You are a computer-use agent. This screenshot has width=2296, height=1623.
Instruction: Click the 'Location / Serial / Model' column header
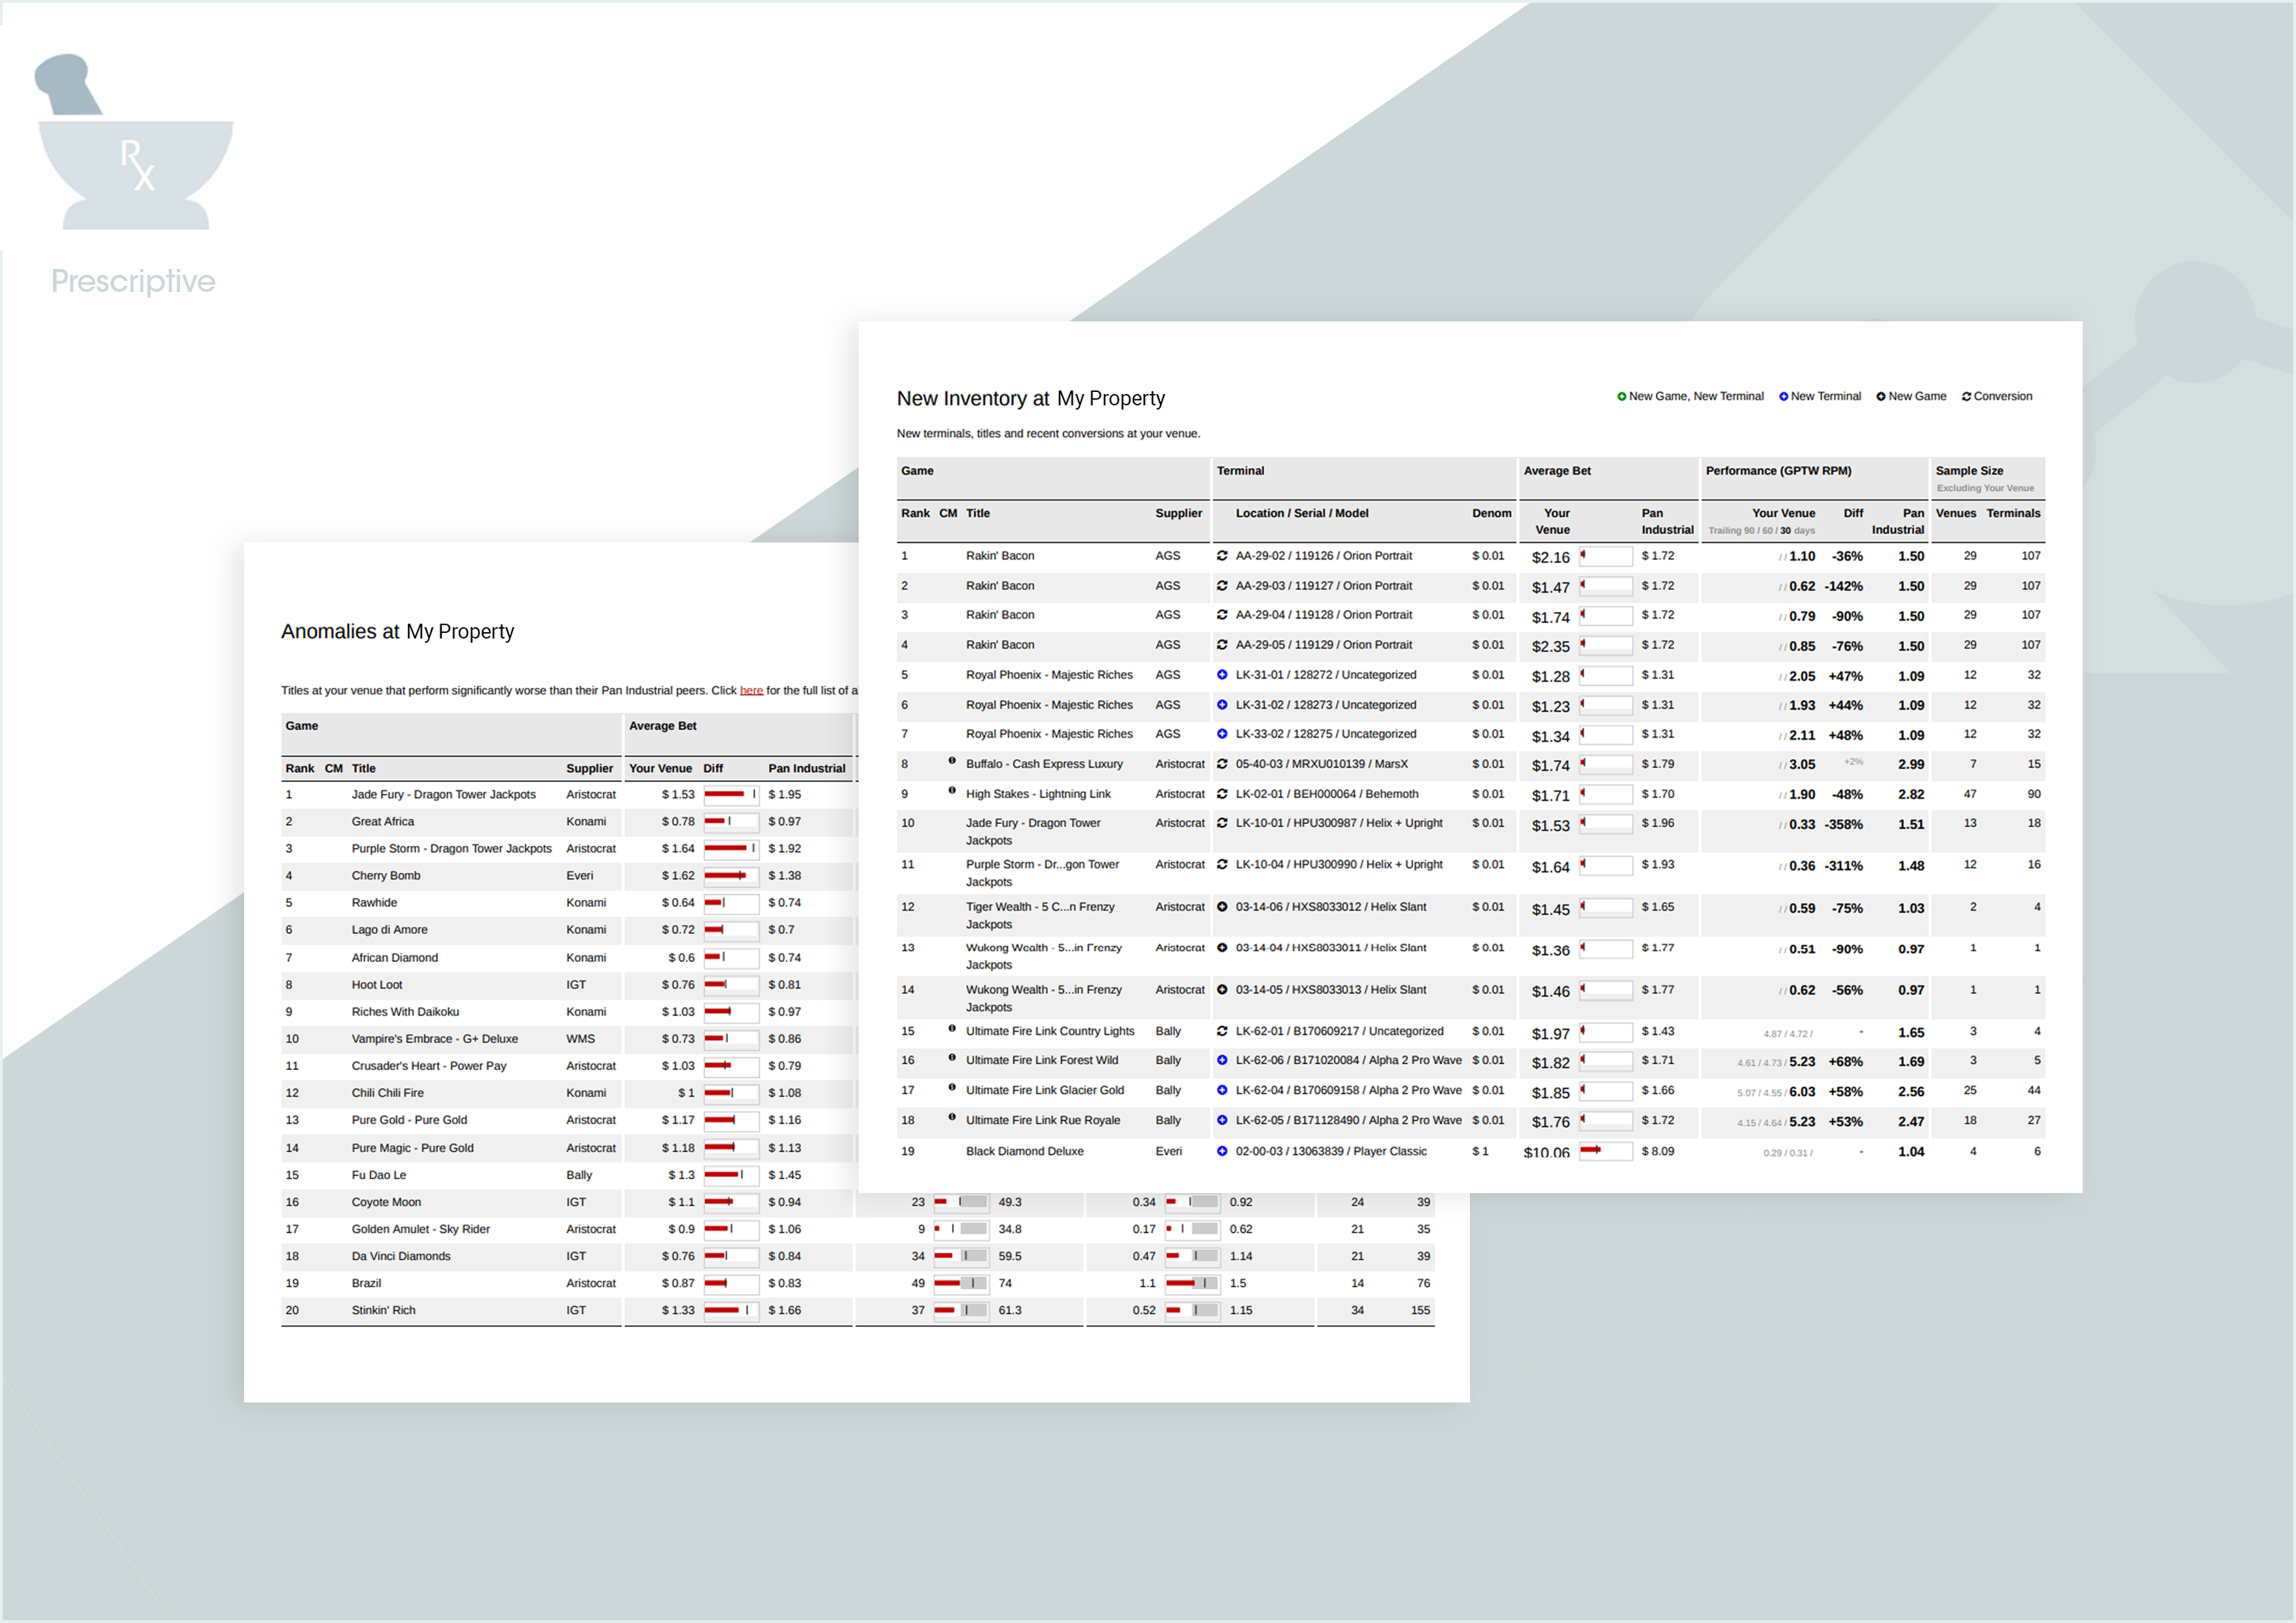(x=1302, y=513)
